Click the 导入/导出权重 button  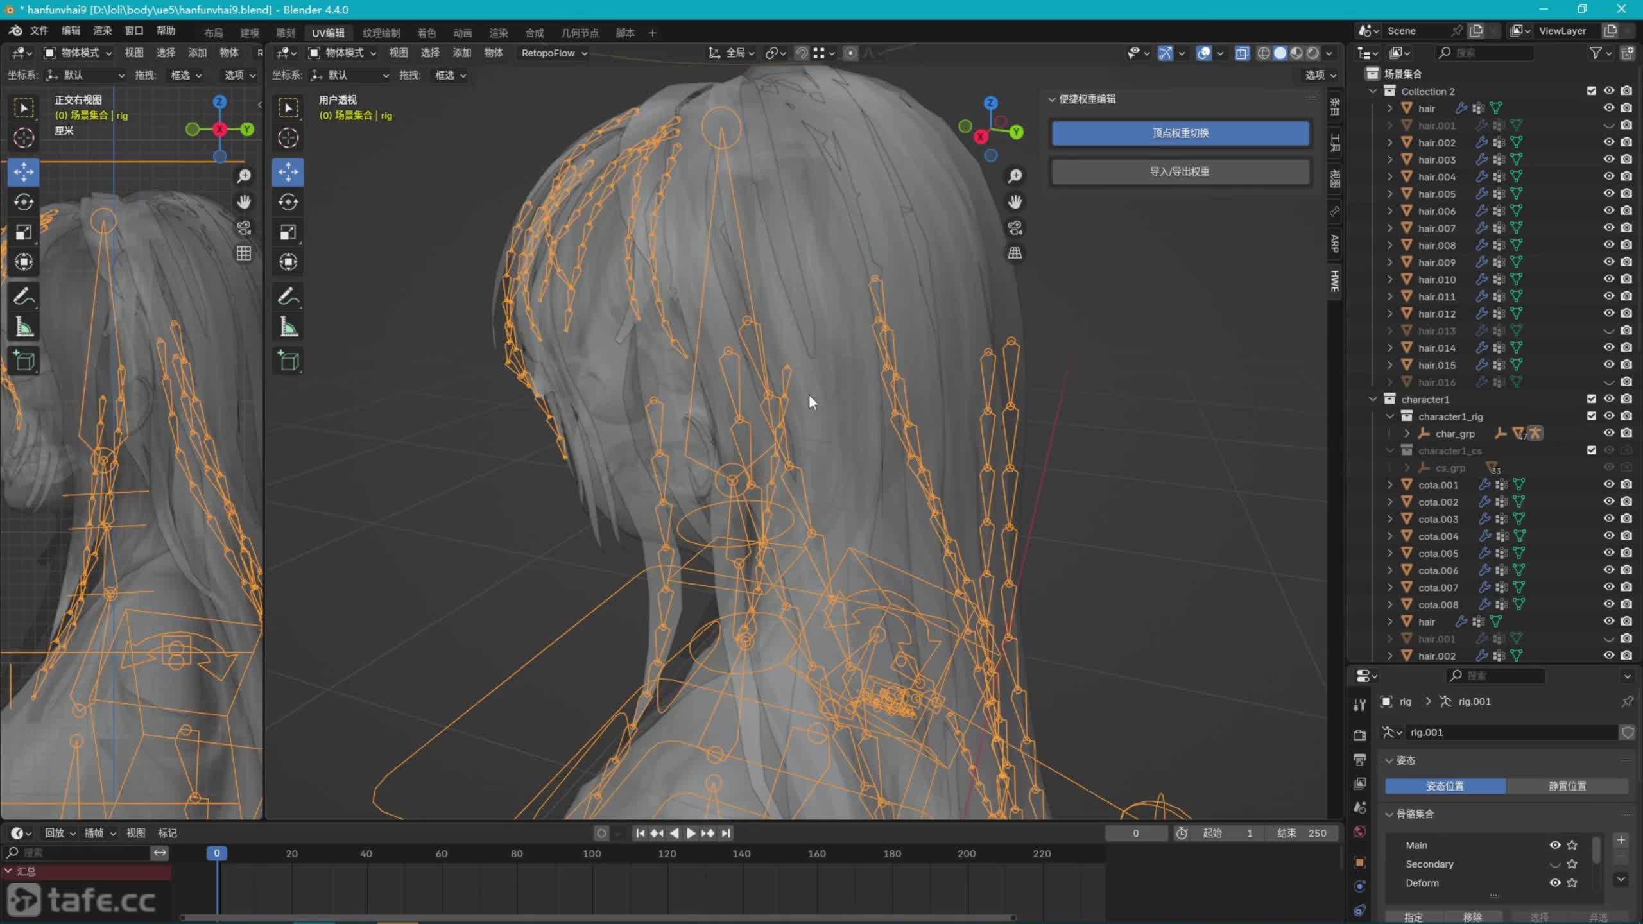point(1180,171)
